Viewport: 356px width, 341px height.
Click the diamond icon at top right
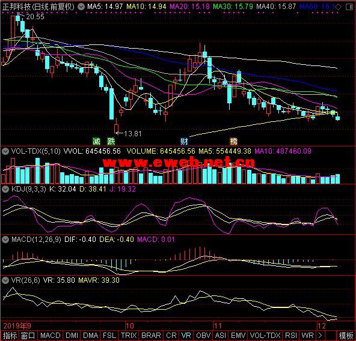[339, 7]
